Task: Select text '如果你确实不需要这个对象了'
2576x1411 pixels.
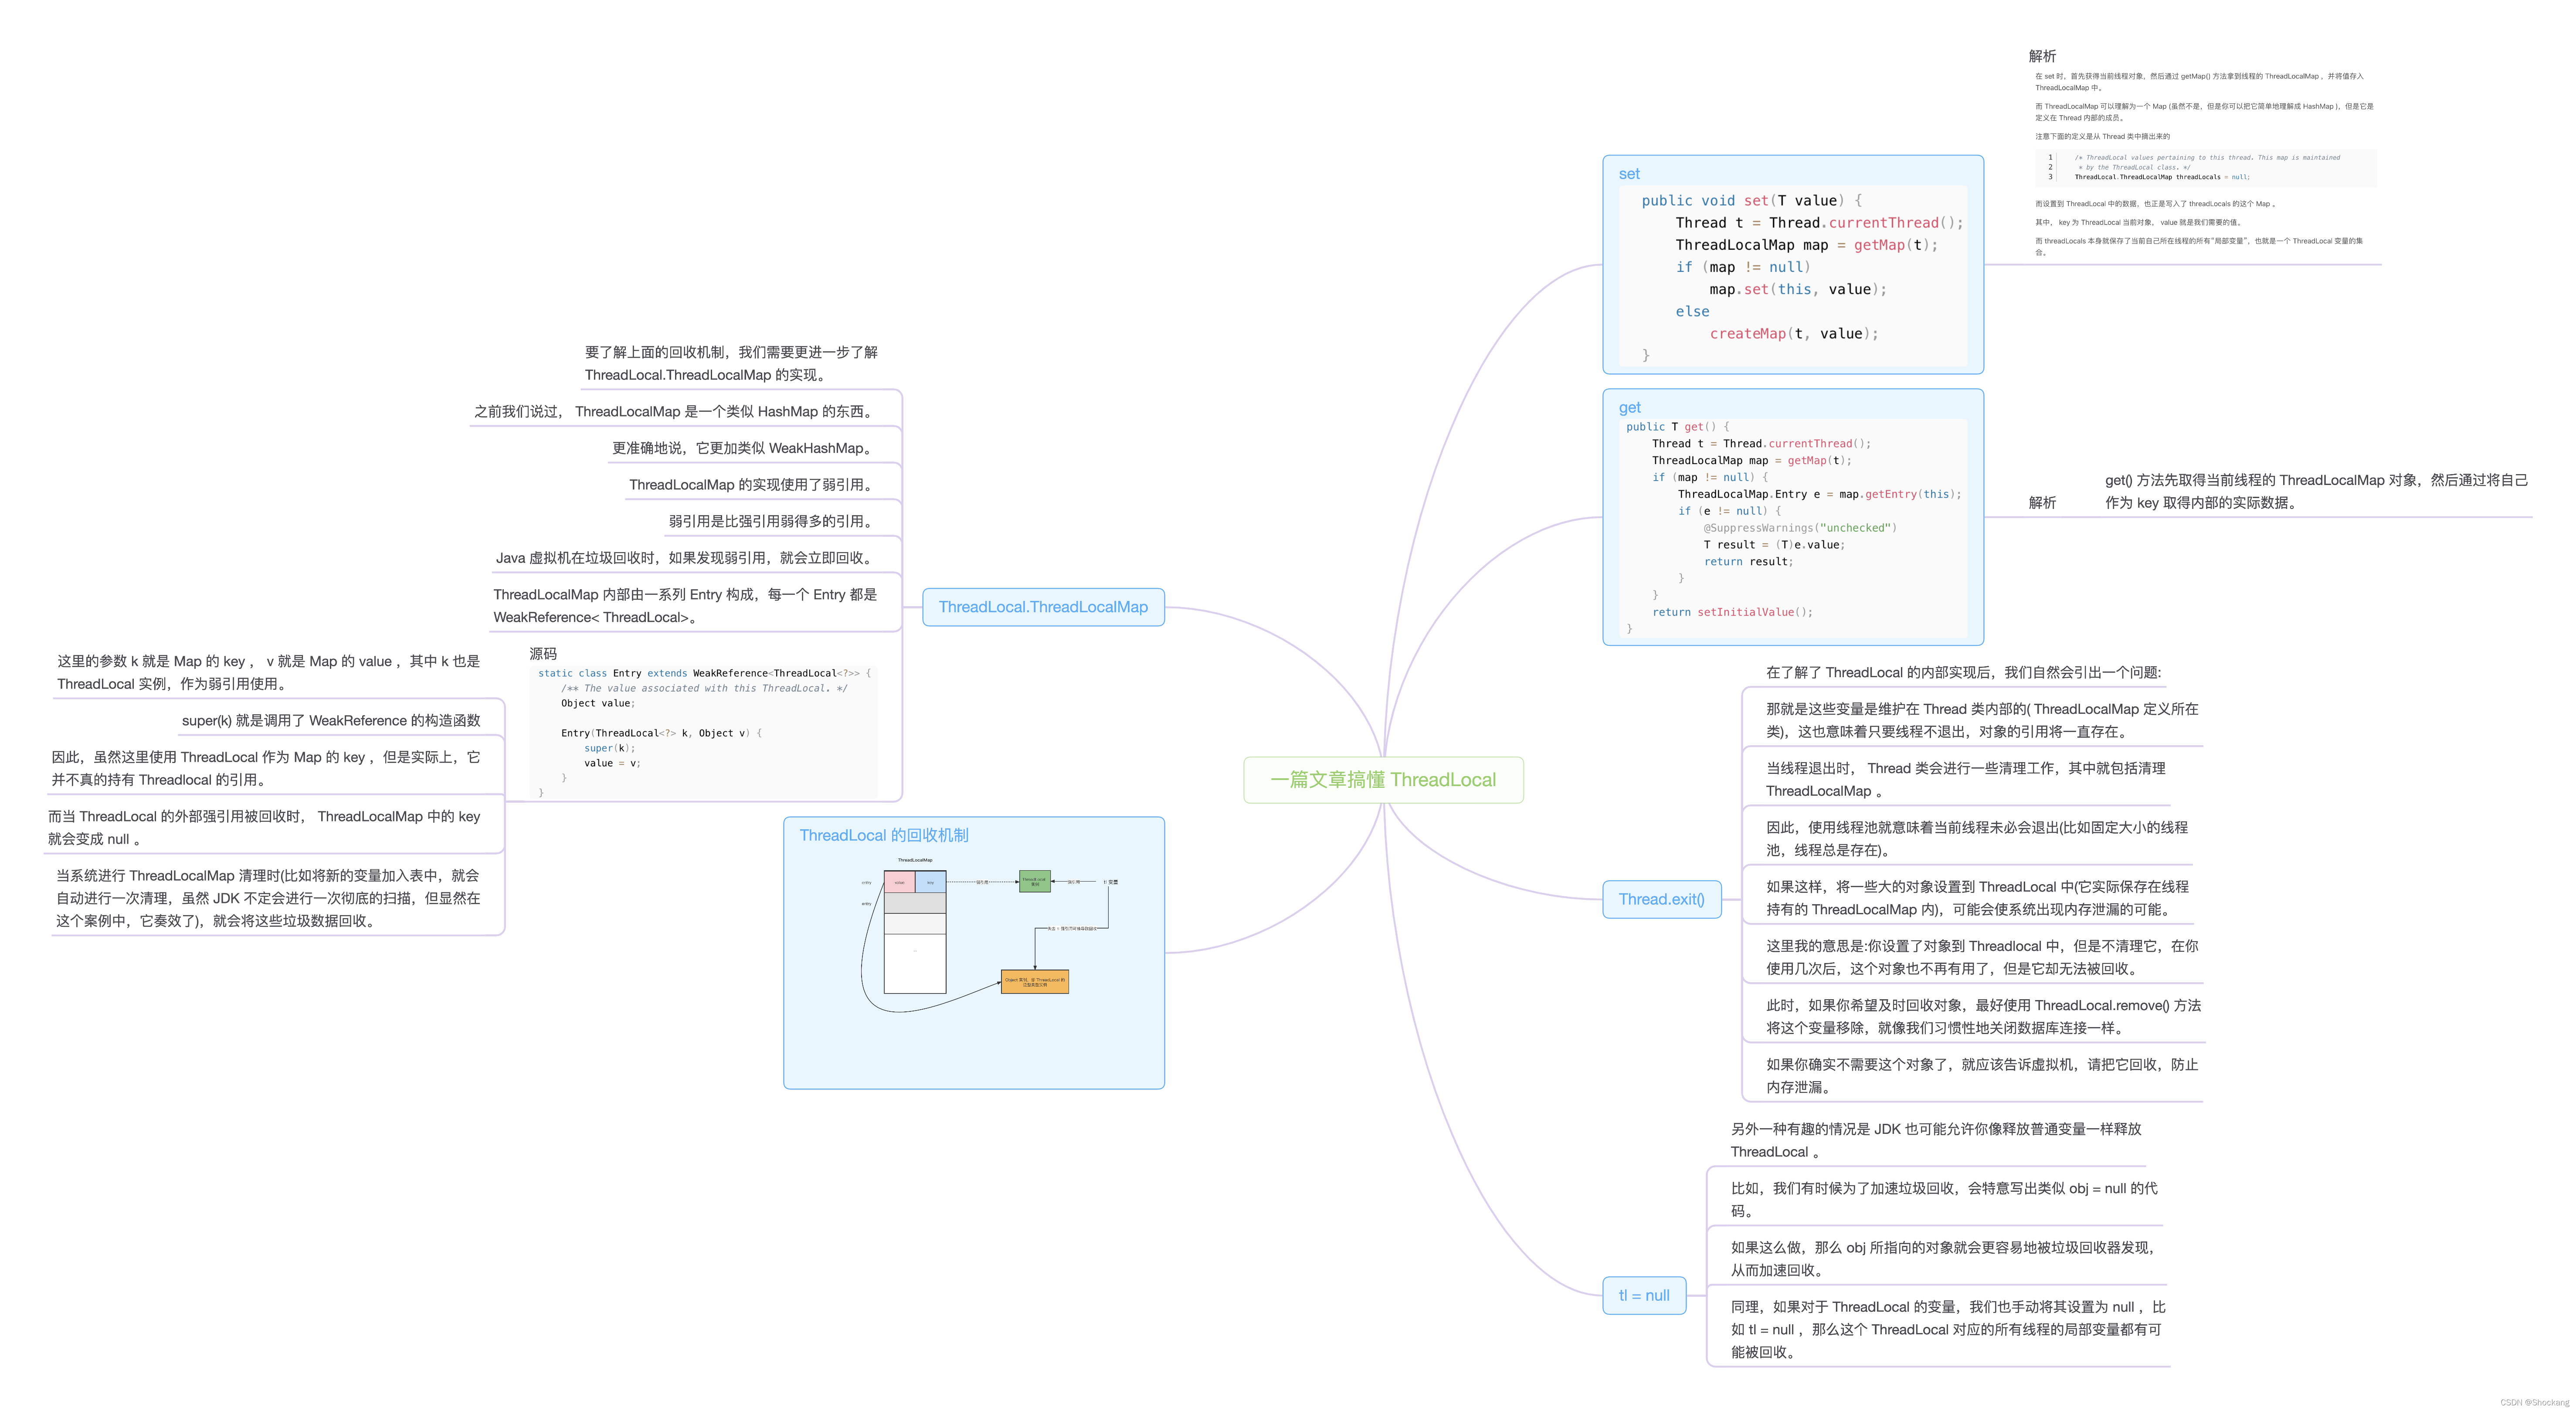Action: [1857, 1064]
